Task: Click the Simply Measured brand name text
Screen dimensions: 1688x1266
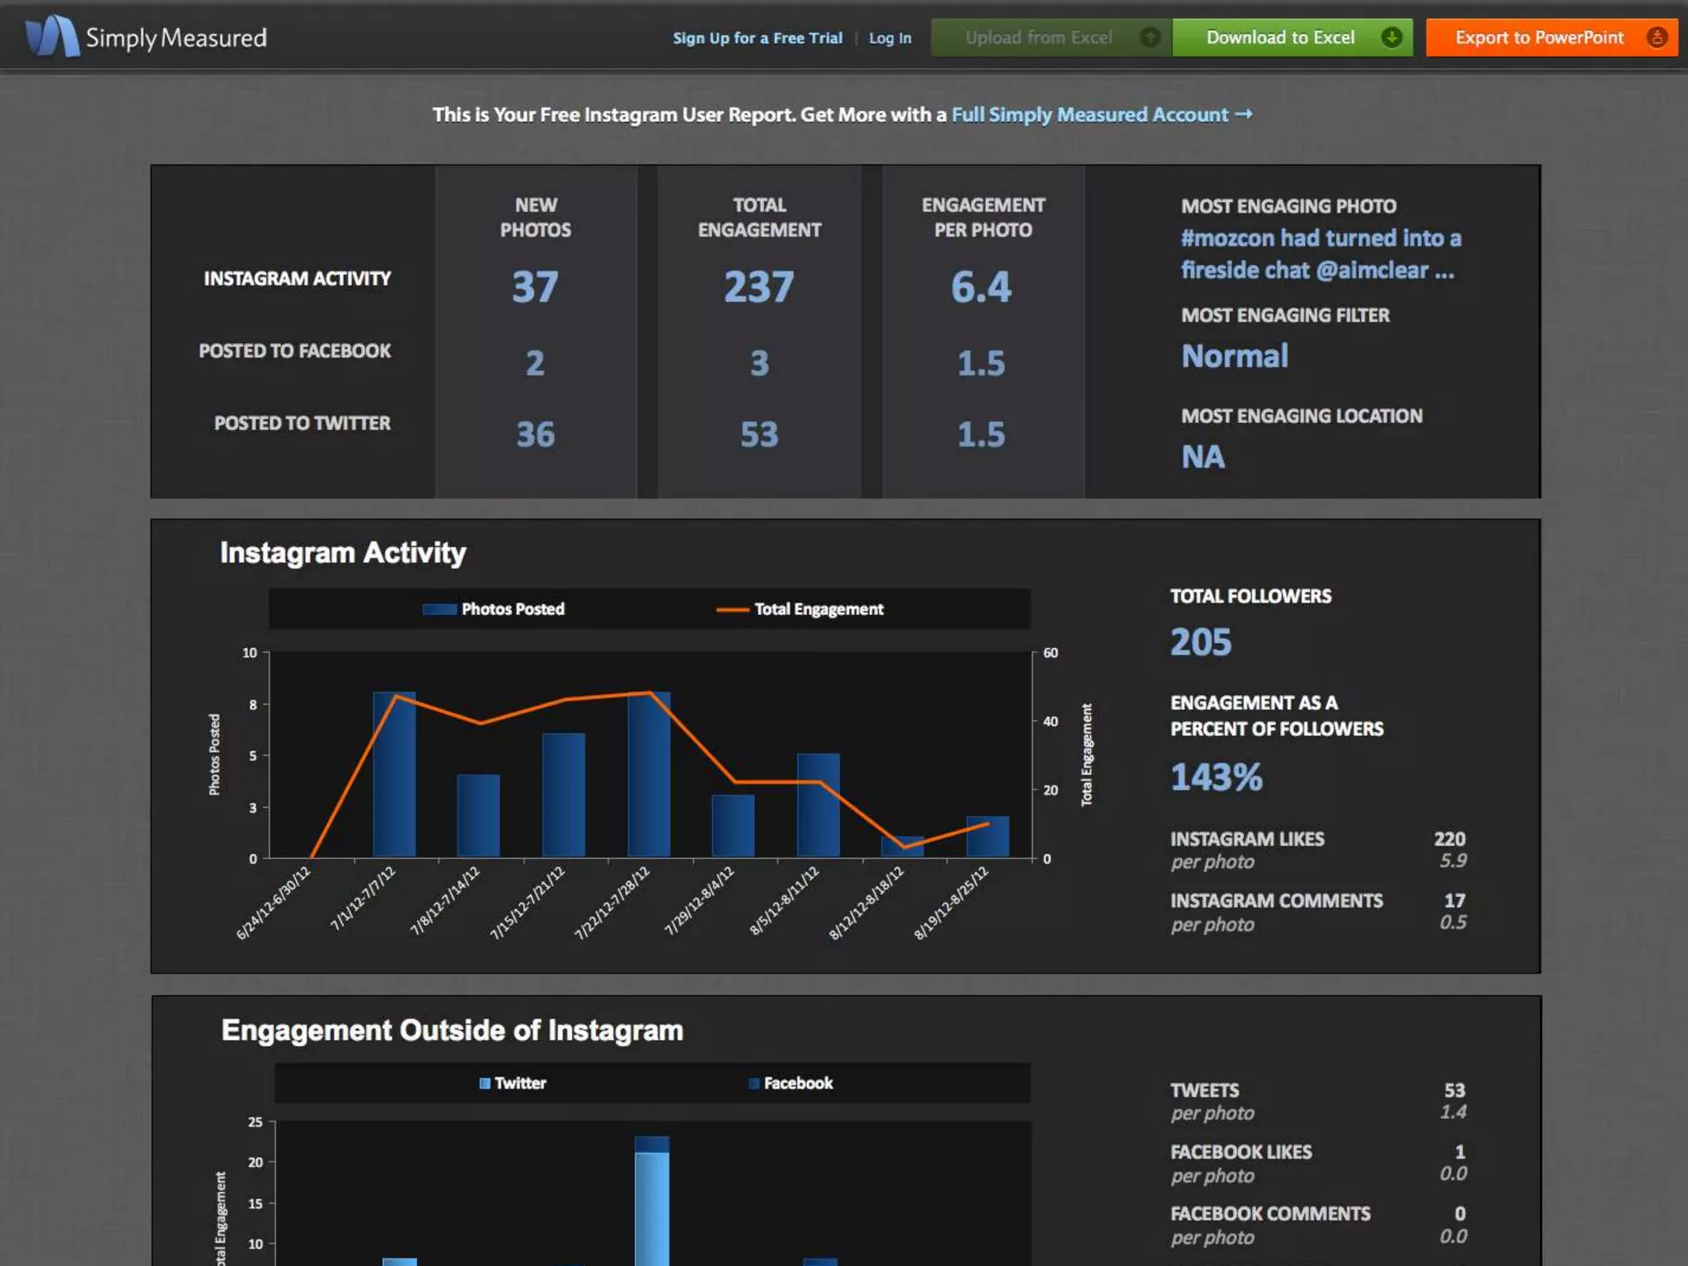Action: coord(176,38)
